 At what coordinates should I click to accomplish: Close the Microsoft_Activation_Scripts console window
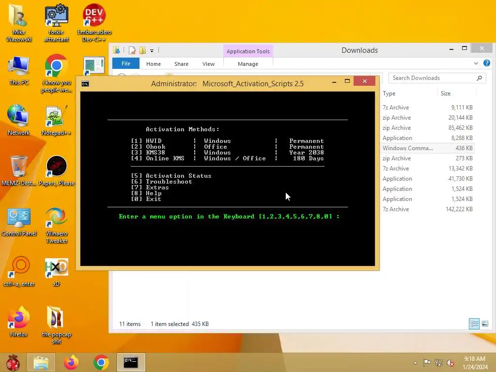(x=364, y=81)
